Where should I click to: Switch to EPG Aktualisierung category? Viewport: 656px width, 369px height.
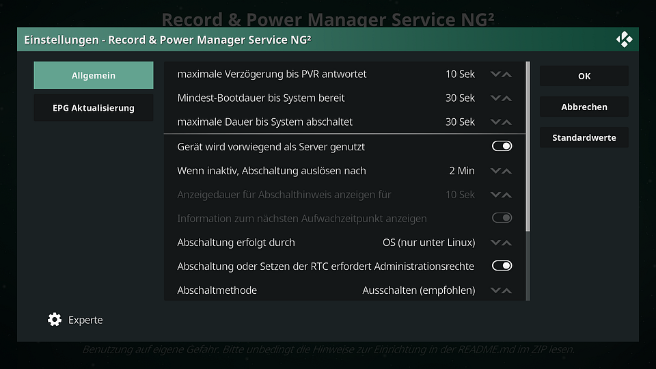tap(94, 107)
